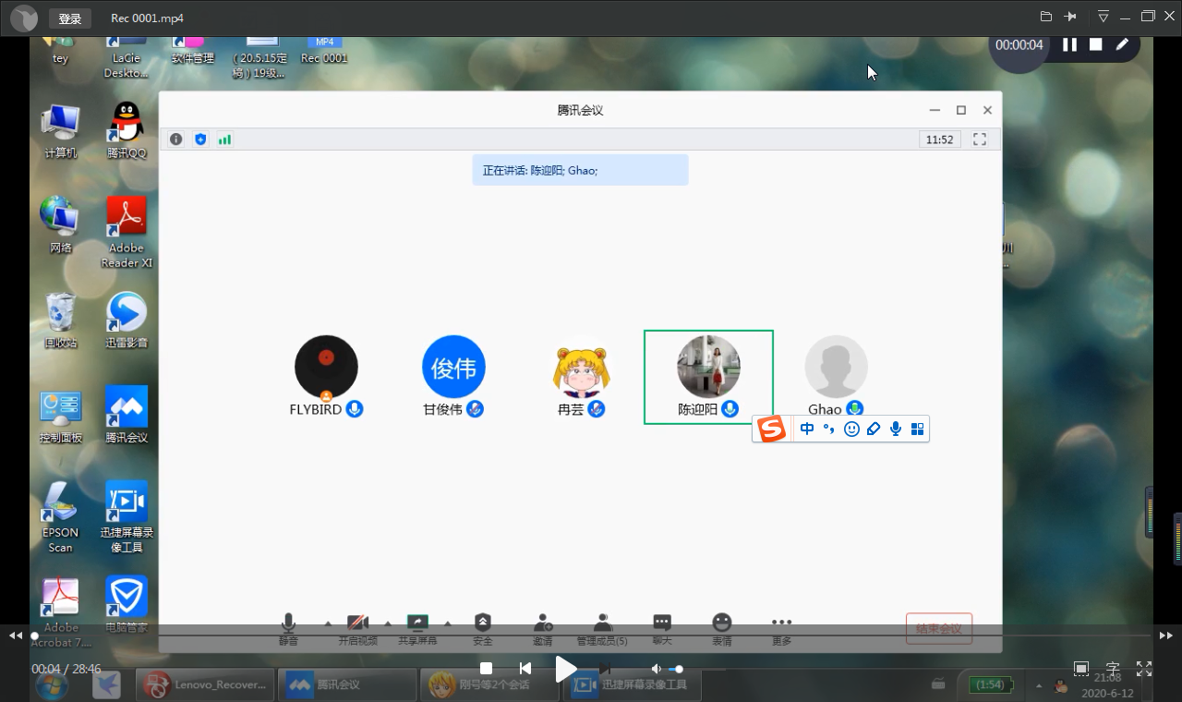
Task: Turn on camera with 开启视频
Action: [x=357, y=629]
